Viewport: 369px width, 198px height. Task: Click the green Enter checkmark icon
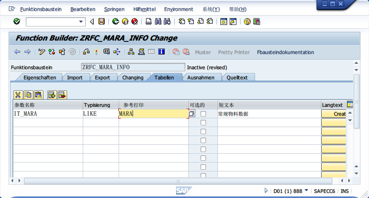(17, 22)
